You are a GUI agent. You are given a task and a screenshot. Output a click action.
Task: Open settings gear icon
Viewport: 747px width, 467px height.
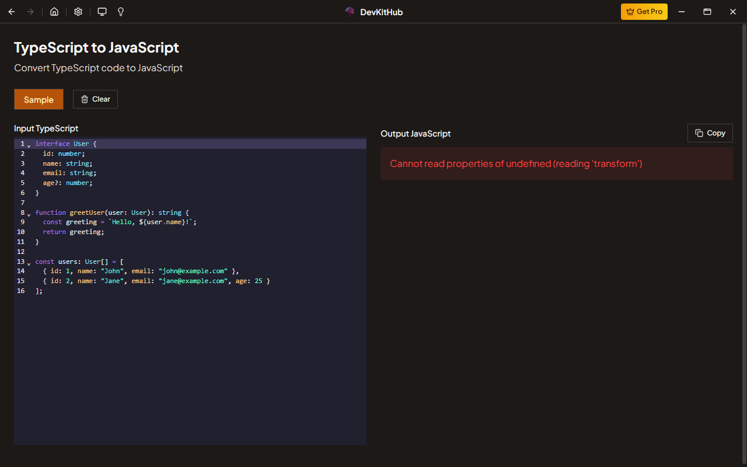pos(78,12)
